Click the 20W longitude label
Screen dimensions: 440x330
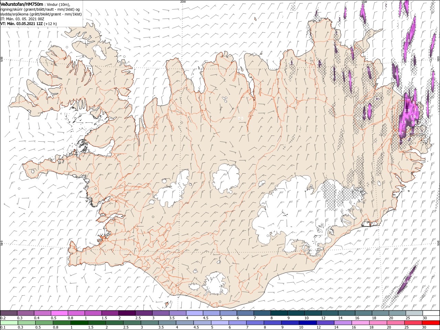coord(183,1)
